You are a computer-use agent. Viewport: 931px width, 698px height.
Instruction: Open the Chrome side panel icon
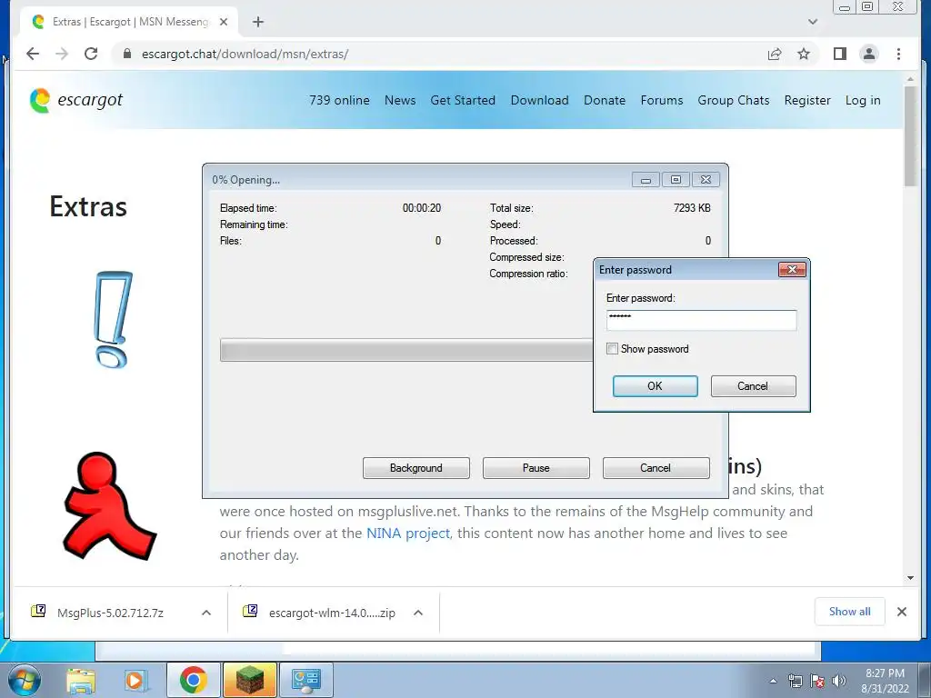tap(839, 54)
